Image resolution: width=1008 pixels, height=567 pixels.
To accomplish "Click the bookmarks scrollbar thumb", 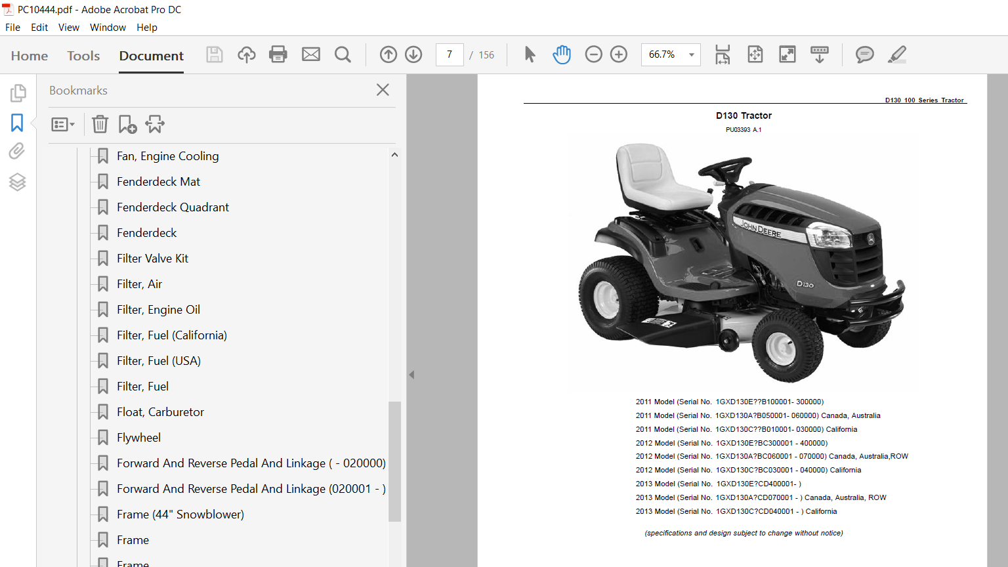I will click(394, 461).
